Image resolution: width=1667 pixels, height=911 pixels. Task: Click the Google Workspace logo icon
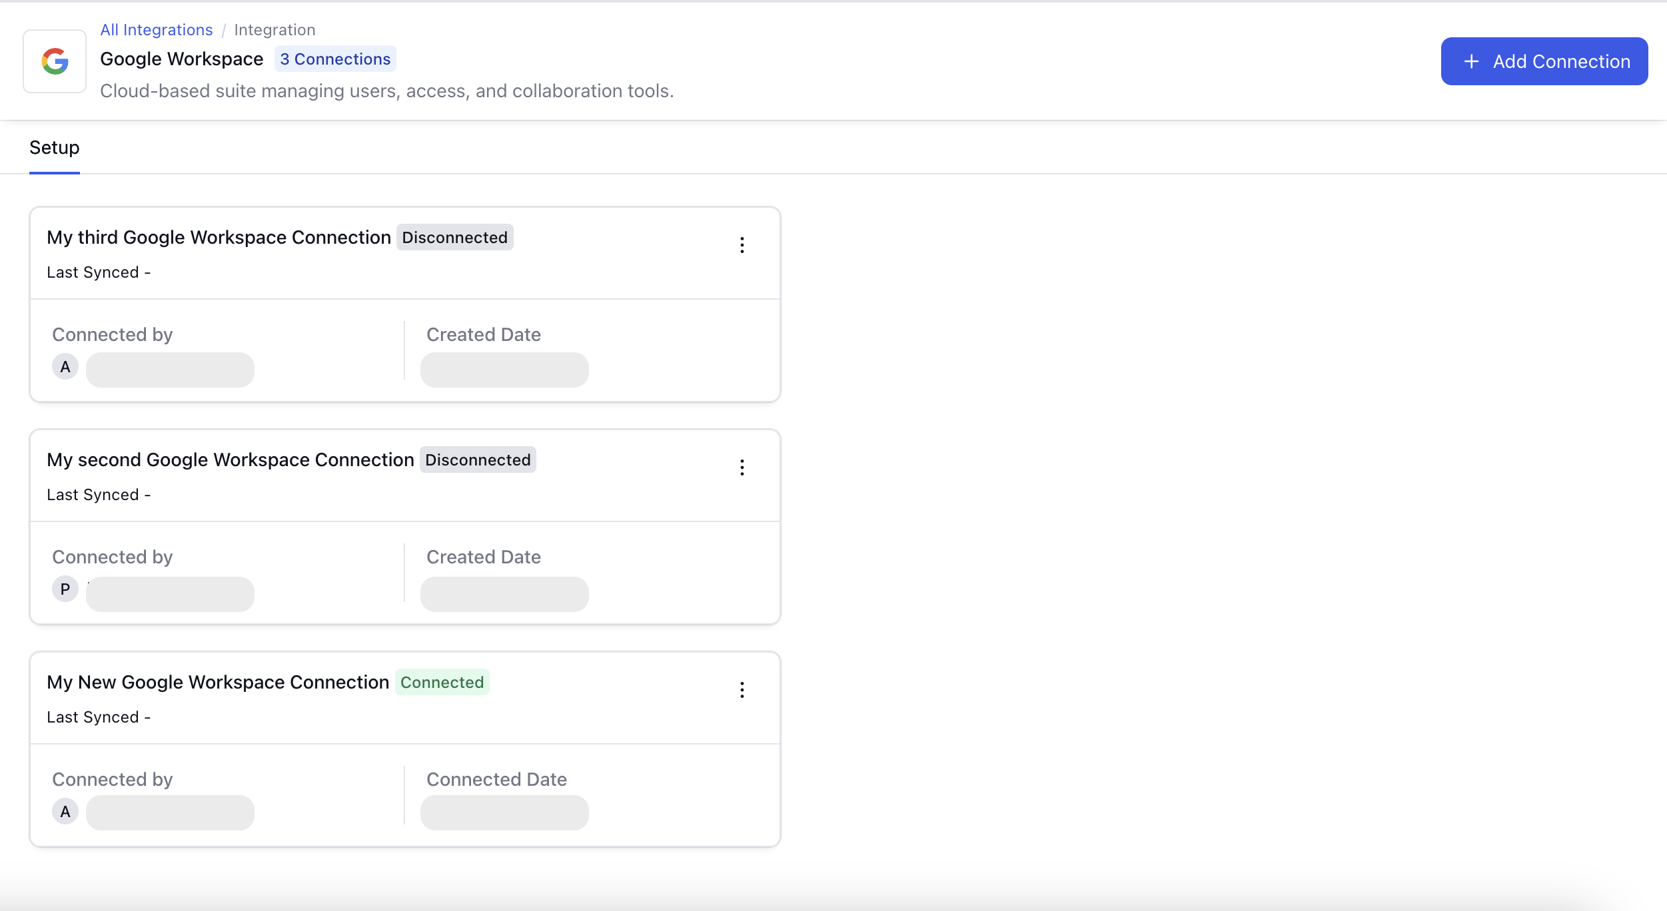55,61
